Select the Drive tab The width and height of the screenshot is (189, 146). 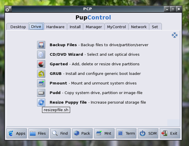(x=36, y=26)
